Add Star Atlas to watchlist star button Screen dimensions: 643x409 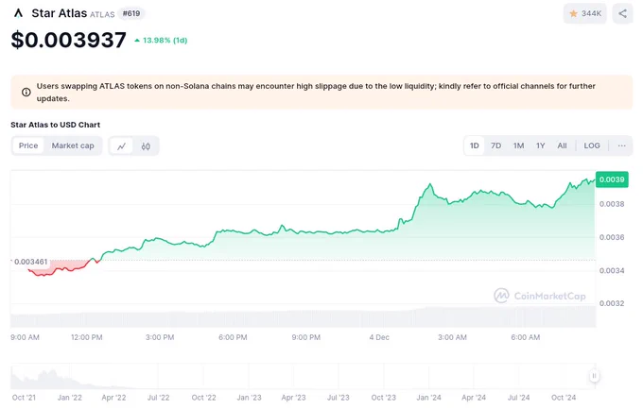point(584,13)
